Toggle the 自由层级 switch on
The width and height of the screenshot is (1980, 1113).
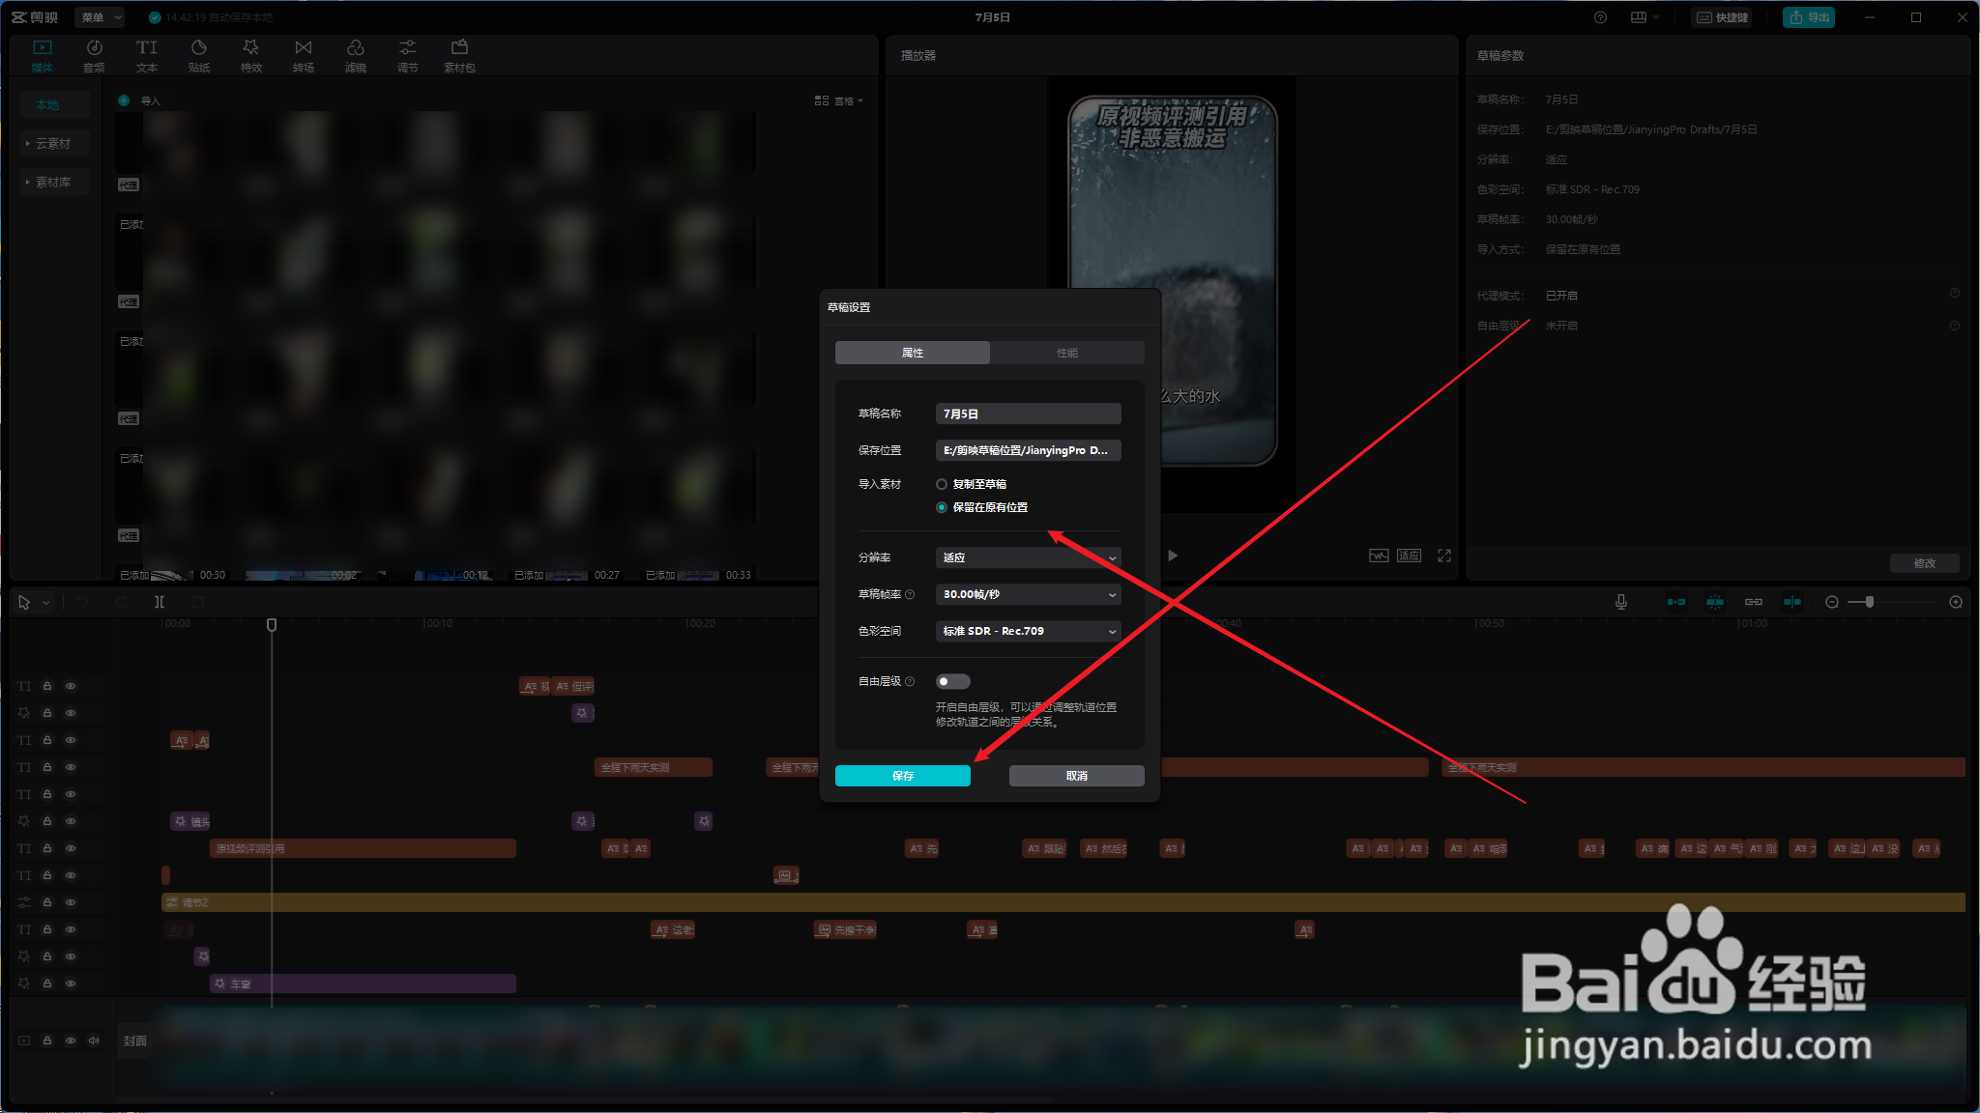pyautogui.click(x=952, y=681)
